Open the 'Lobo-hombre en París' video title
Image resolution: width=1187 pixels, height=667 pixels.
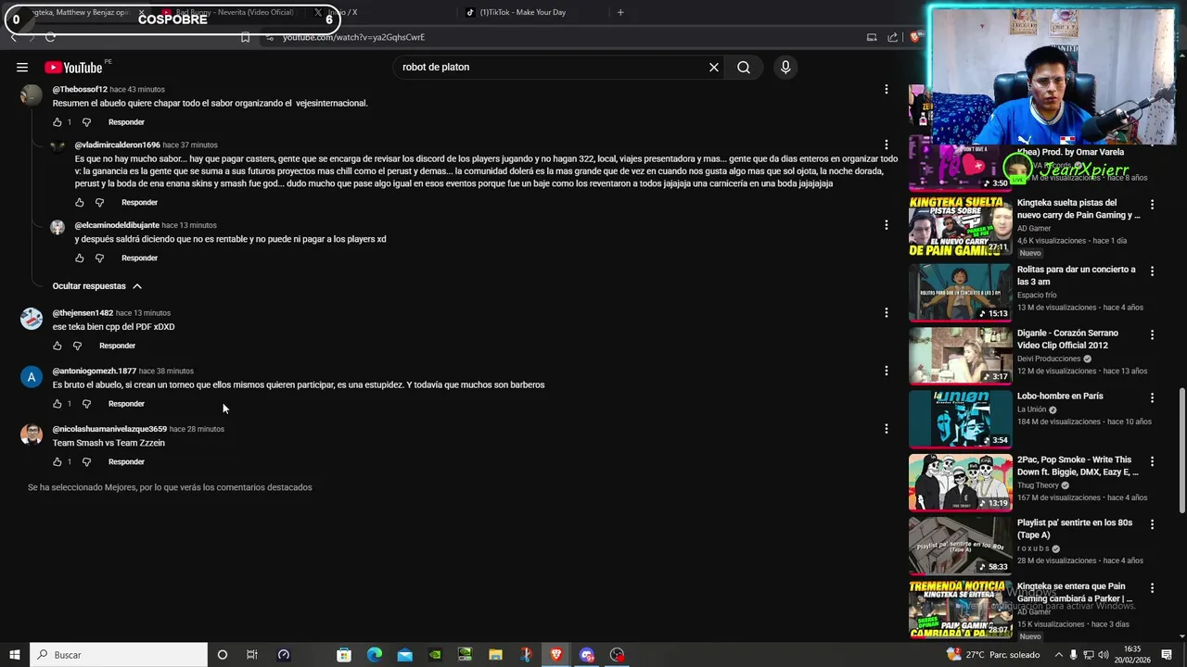click(1060, 396)
